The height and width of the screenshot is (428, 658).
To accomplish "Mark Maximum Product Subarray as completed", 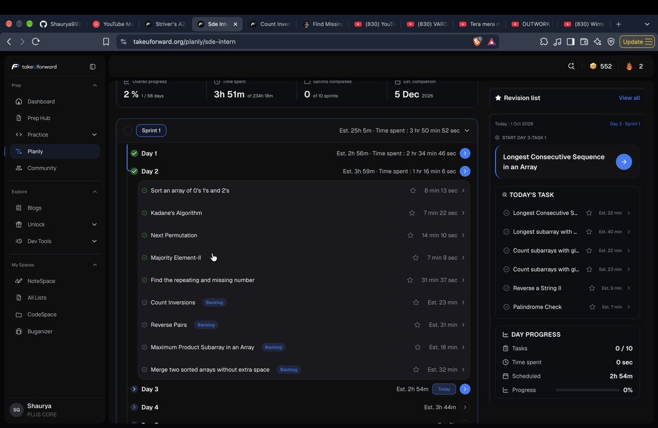I will tap(144, 347).
